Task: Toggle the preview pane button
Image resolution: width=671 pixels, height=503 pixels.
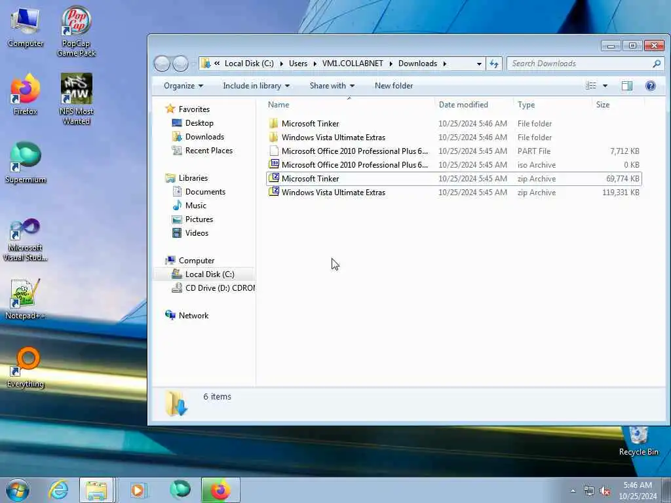Action: pos(627,86)
